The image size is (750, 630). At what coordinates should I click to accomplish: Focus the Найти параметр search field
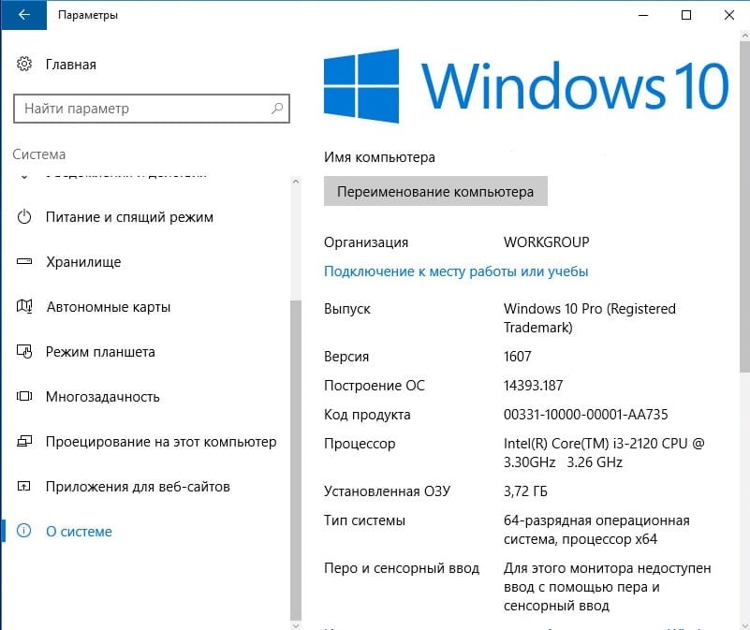click(x=152, y=109)
